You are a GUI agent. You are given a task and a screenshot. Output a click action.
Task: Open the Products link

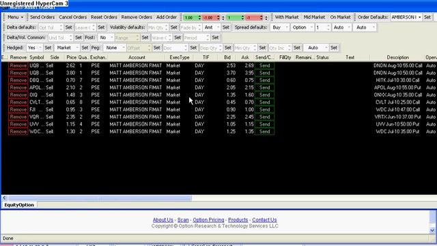click(238, 220)
